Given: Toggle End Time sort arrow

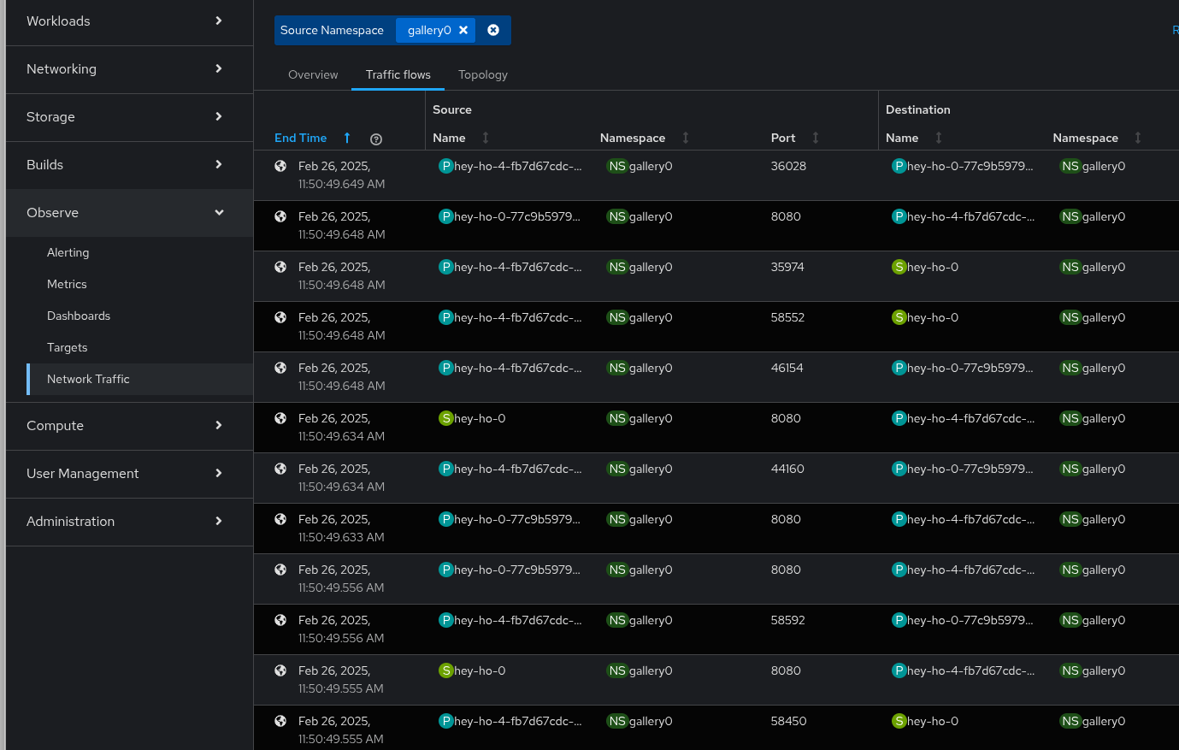Looking at the screenshot, I should (347, 138).
